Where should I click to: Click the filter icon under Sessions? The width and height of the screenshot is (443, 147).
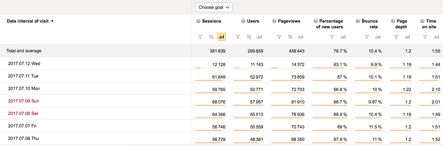click(200, 37)
